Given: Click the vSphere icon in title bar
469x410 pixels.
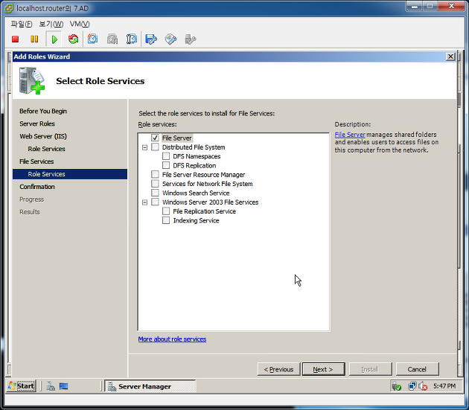Looking at the screenshot, I should pos(9,8).
